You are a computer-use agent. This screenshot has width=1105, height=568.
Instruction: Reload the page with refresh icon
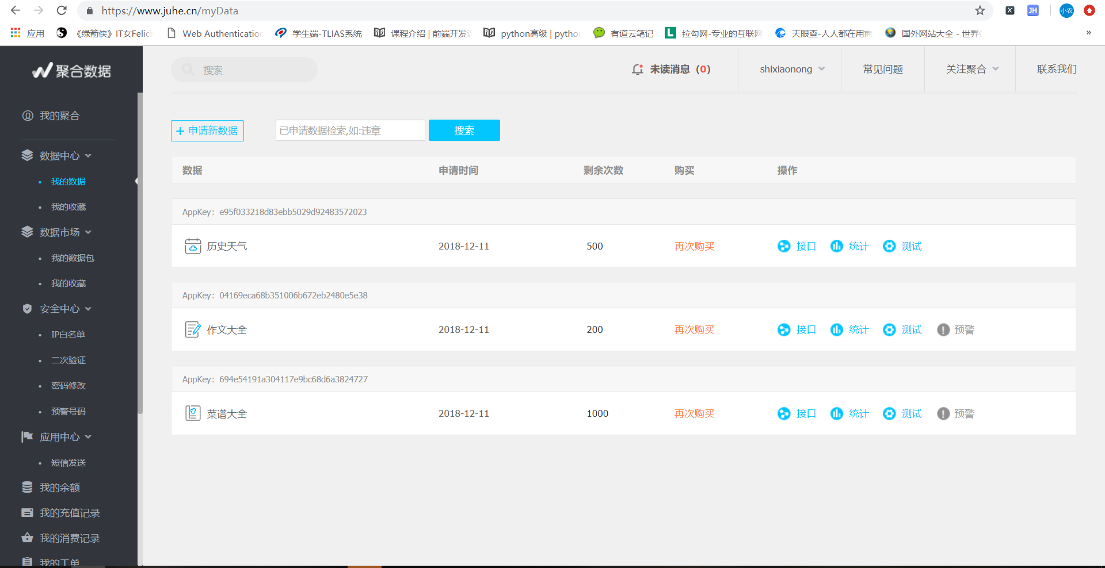click(x=62, y=10)
